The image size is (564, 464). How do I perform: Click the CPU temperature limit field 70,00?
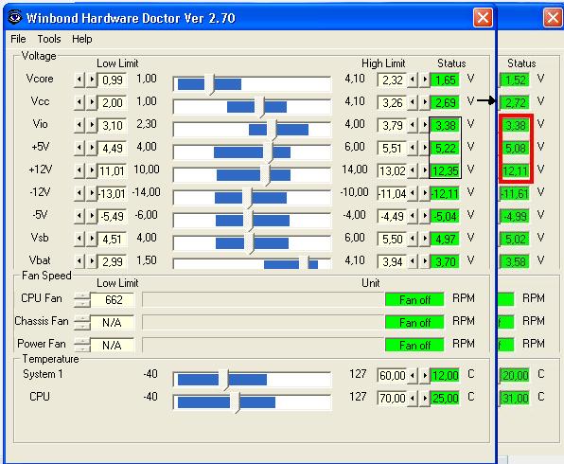(x=392, y=398)
